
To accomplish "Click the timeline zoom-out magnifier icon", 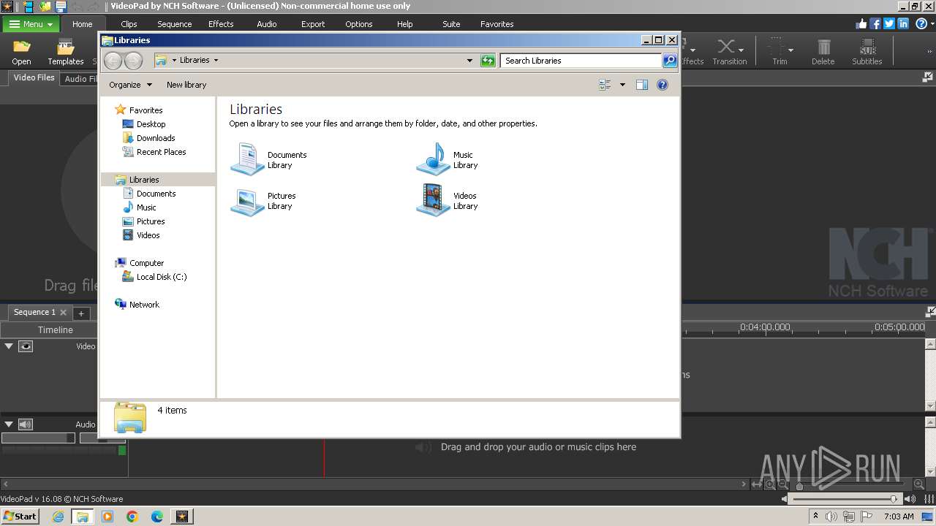I will (x=782, y=484).
